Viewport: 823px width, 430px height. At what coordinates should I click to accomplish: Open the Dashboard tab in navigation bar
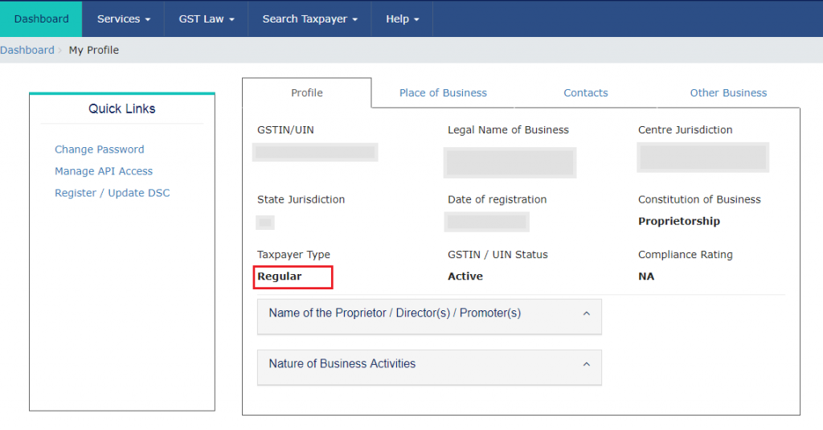[x=41, y=18]
